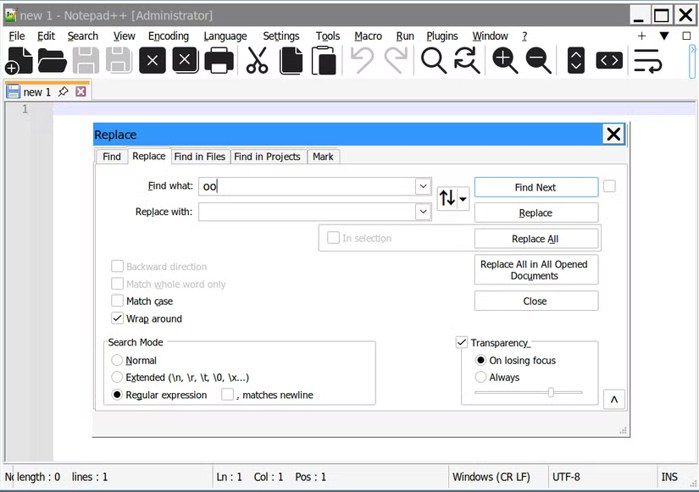
Task: Open a file using the Open folder icon
Action: click(51, 60)
